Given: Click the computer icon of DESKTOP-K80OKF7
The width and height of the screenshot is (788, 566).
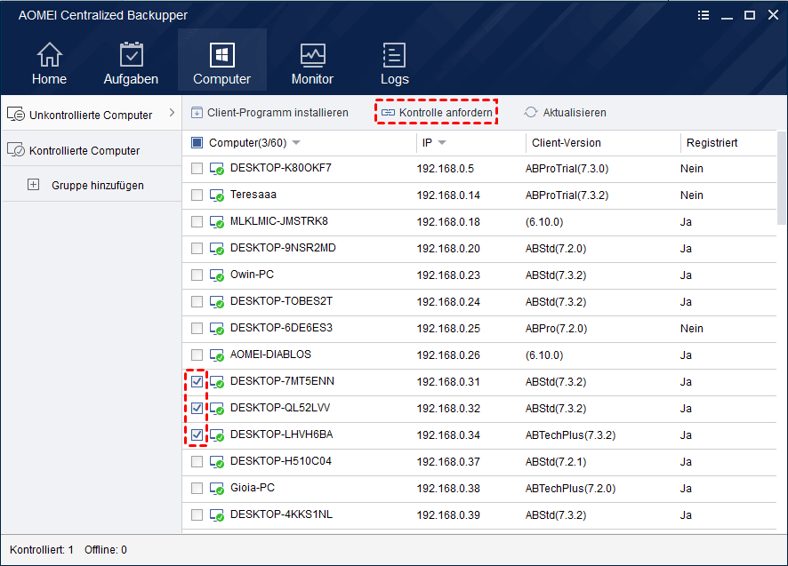Looking at the screenshot, I should (x=217, y=169).
